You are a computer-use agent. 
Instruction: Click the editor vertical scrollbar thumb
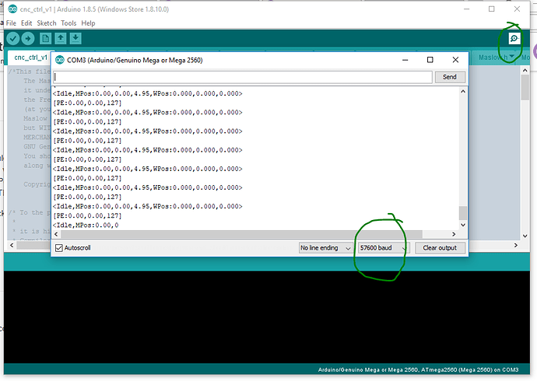(525, 88)
